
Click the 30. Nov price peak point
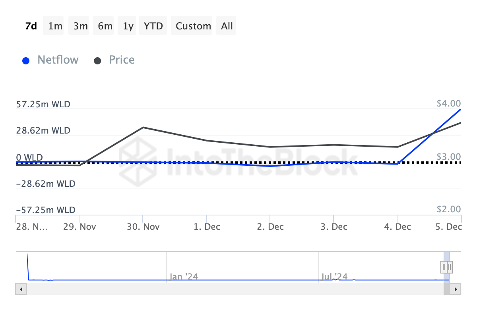pos(143,128)
